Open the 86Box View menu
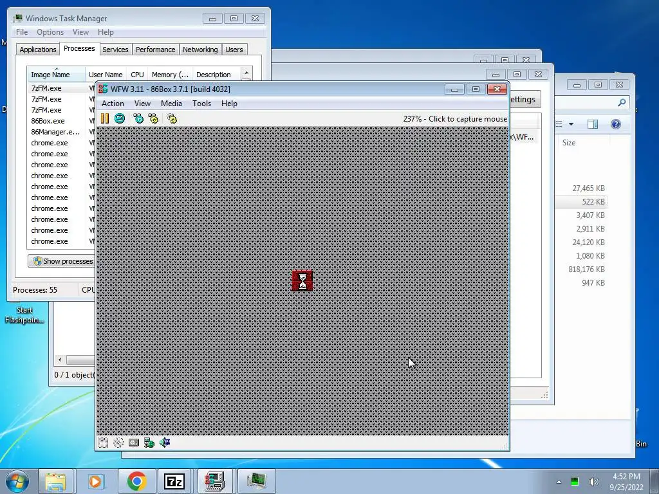 (x=142, y=104)
